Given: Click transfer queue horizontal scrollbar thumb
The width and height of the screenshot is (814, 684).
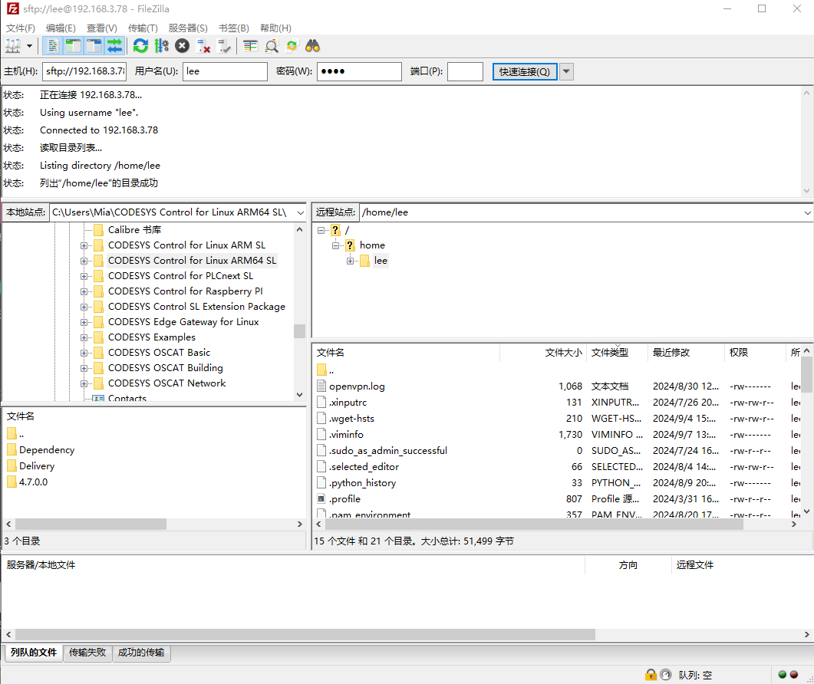Looking at the screenshot, I should (305, 634).
